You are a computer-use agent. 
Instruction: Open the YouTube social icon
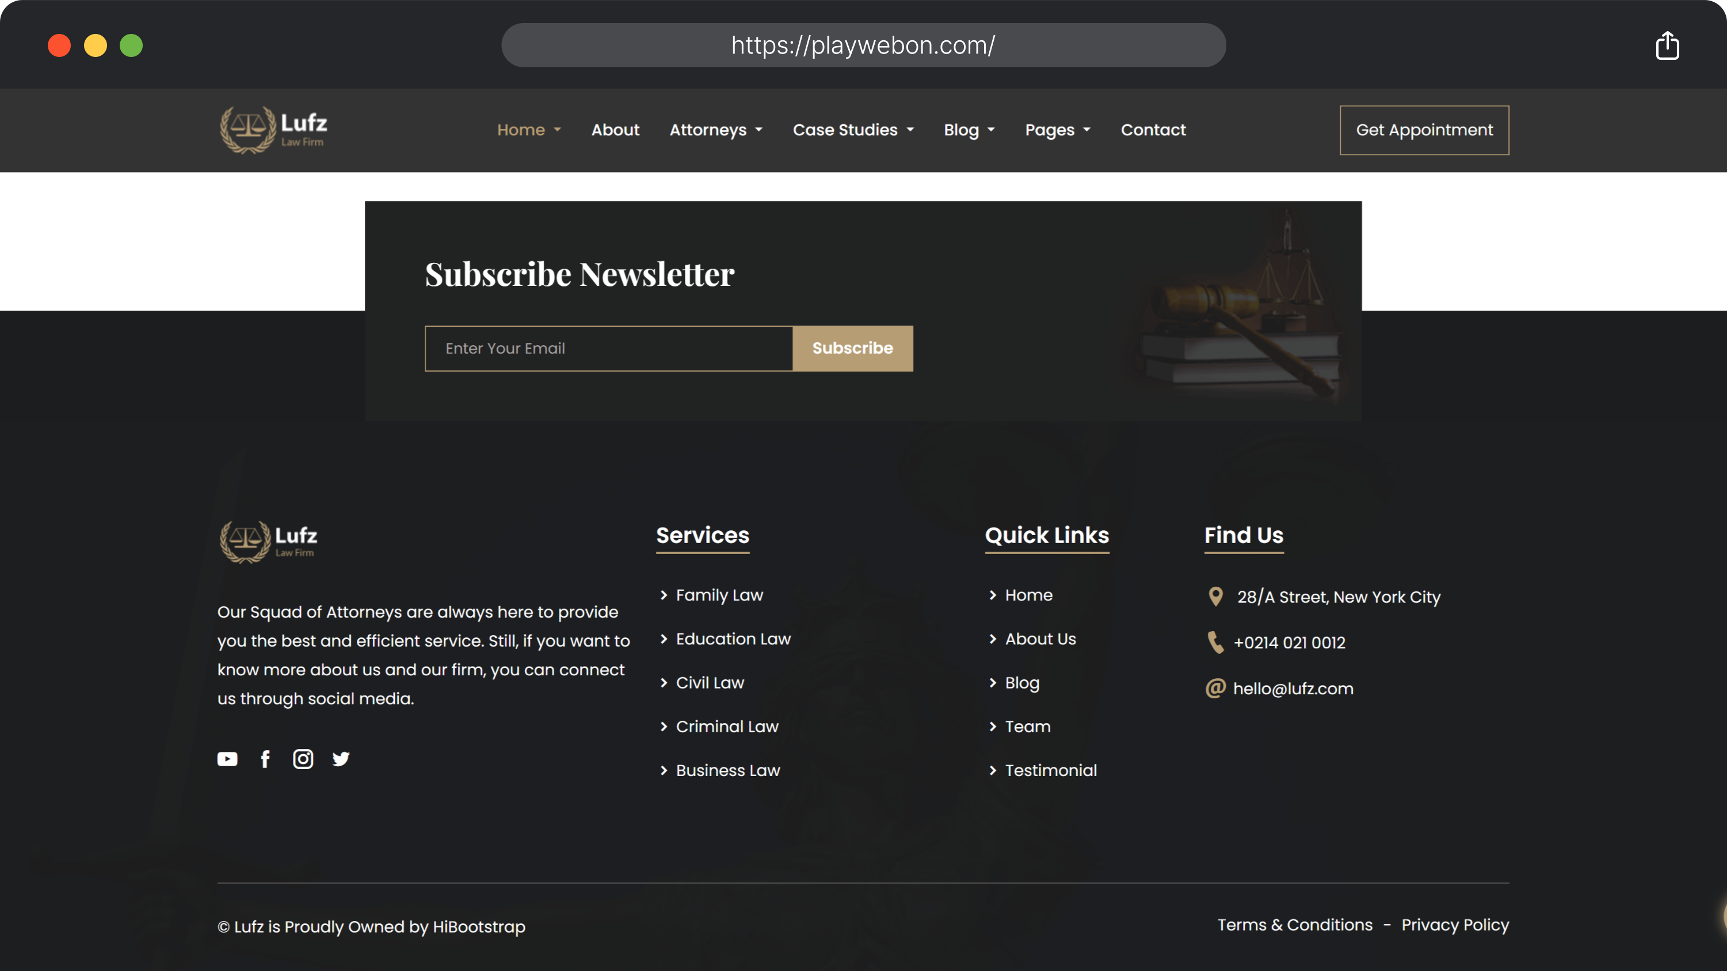(227, 759)
